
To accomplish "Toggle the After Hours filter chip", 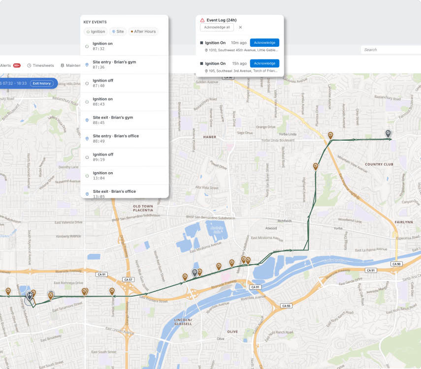I will (x=143, y=31).
